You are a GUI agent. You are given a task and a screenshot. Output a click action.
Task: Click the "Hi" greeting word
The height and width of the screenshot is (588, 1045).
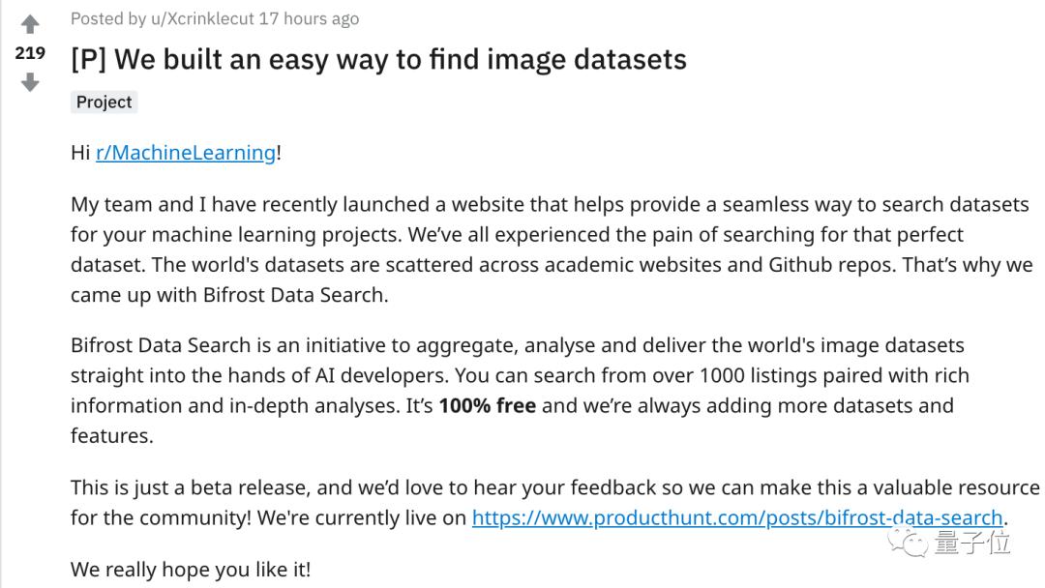click(80, 153)
